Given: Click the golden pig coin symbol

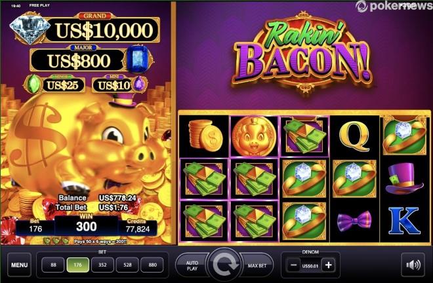Looking at the screenshot, I should pos(254,136).
